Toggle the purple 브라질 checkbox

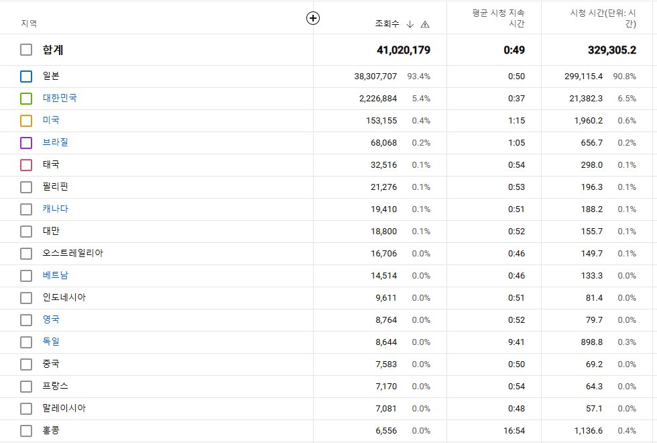point(26,143)
